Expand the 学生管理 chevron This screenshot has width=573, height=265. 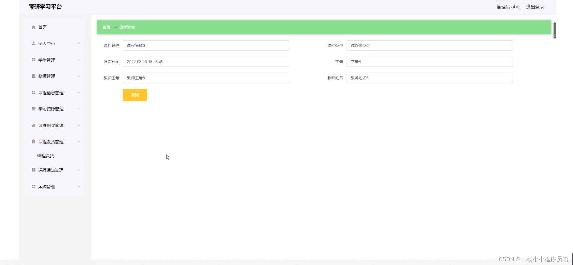tap(79, 60)
